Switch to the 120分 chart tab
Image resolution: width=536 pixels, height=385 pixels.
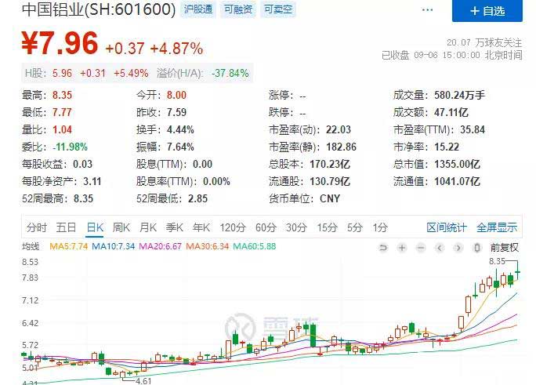233,227
